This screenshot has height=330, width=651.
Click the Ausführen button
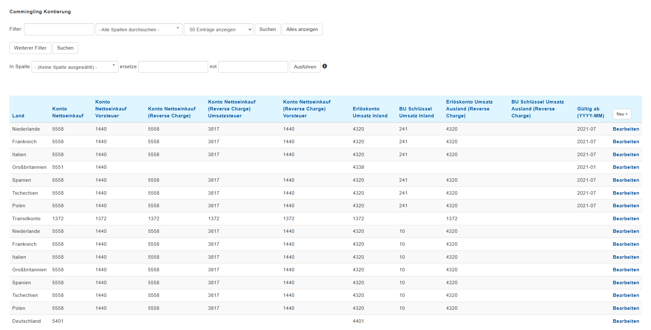[x=305, y=67]
